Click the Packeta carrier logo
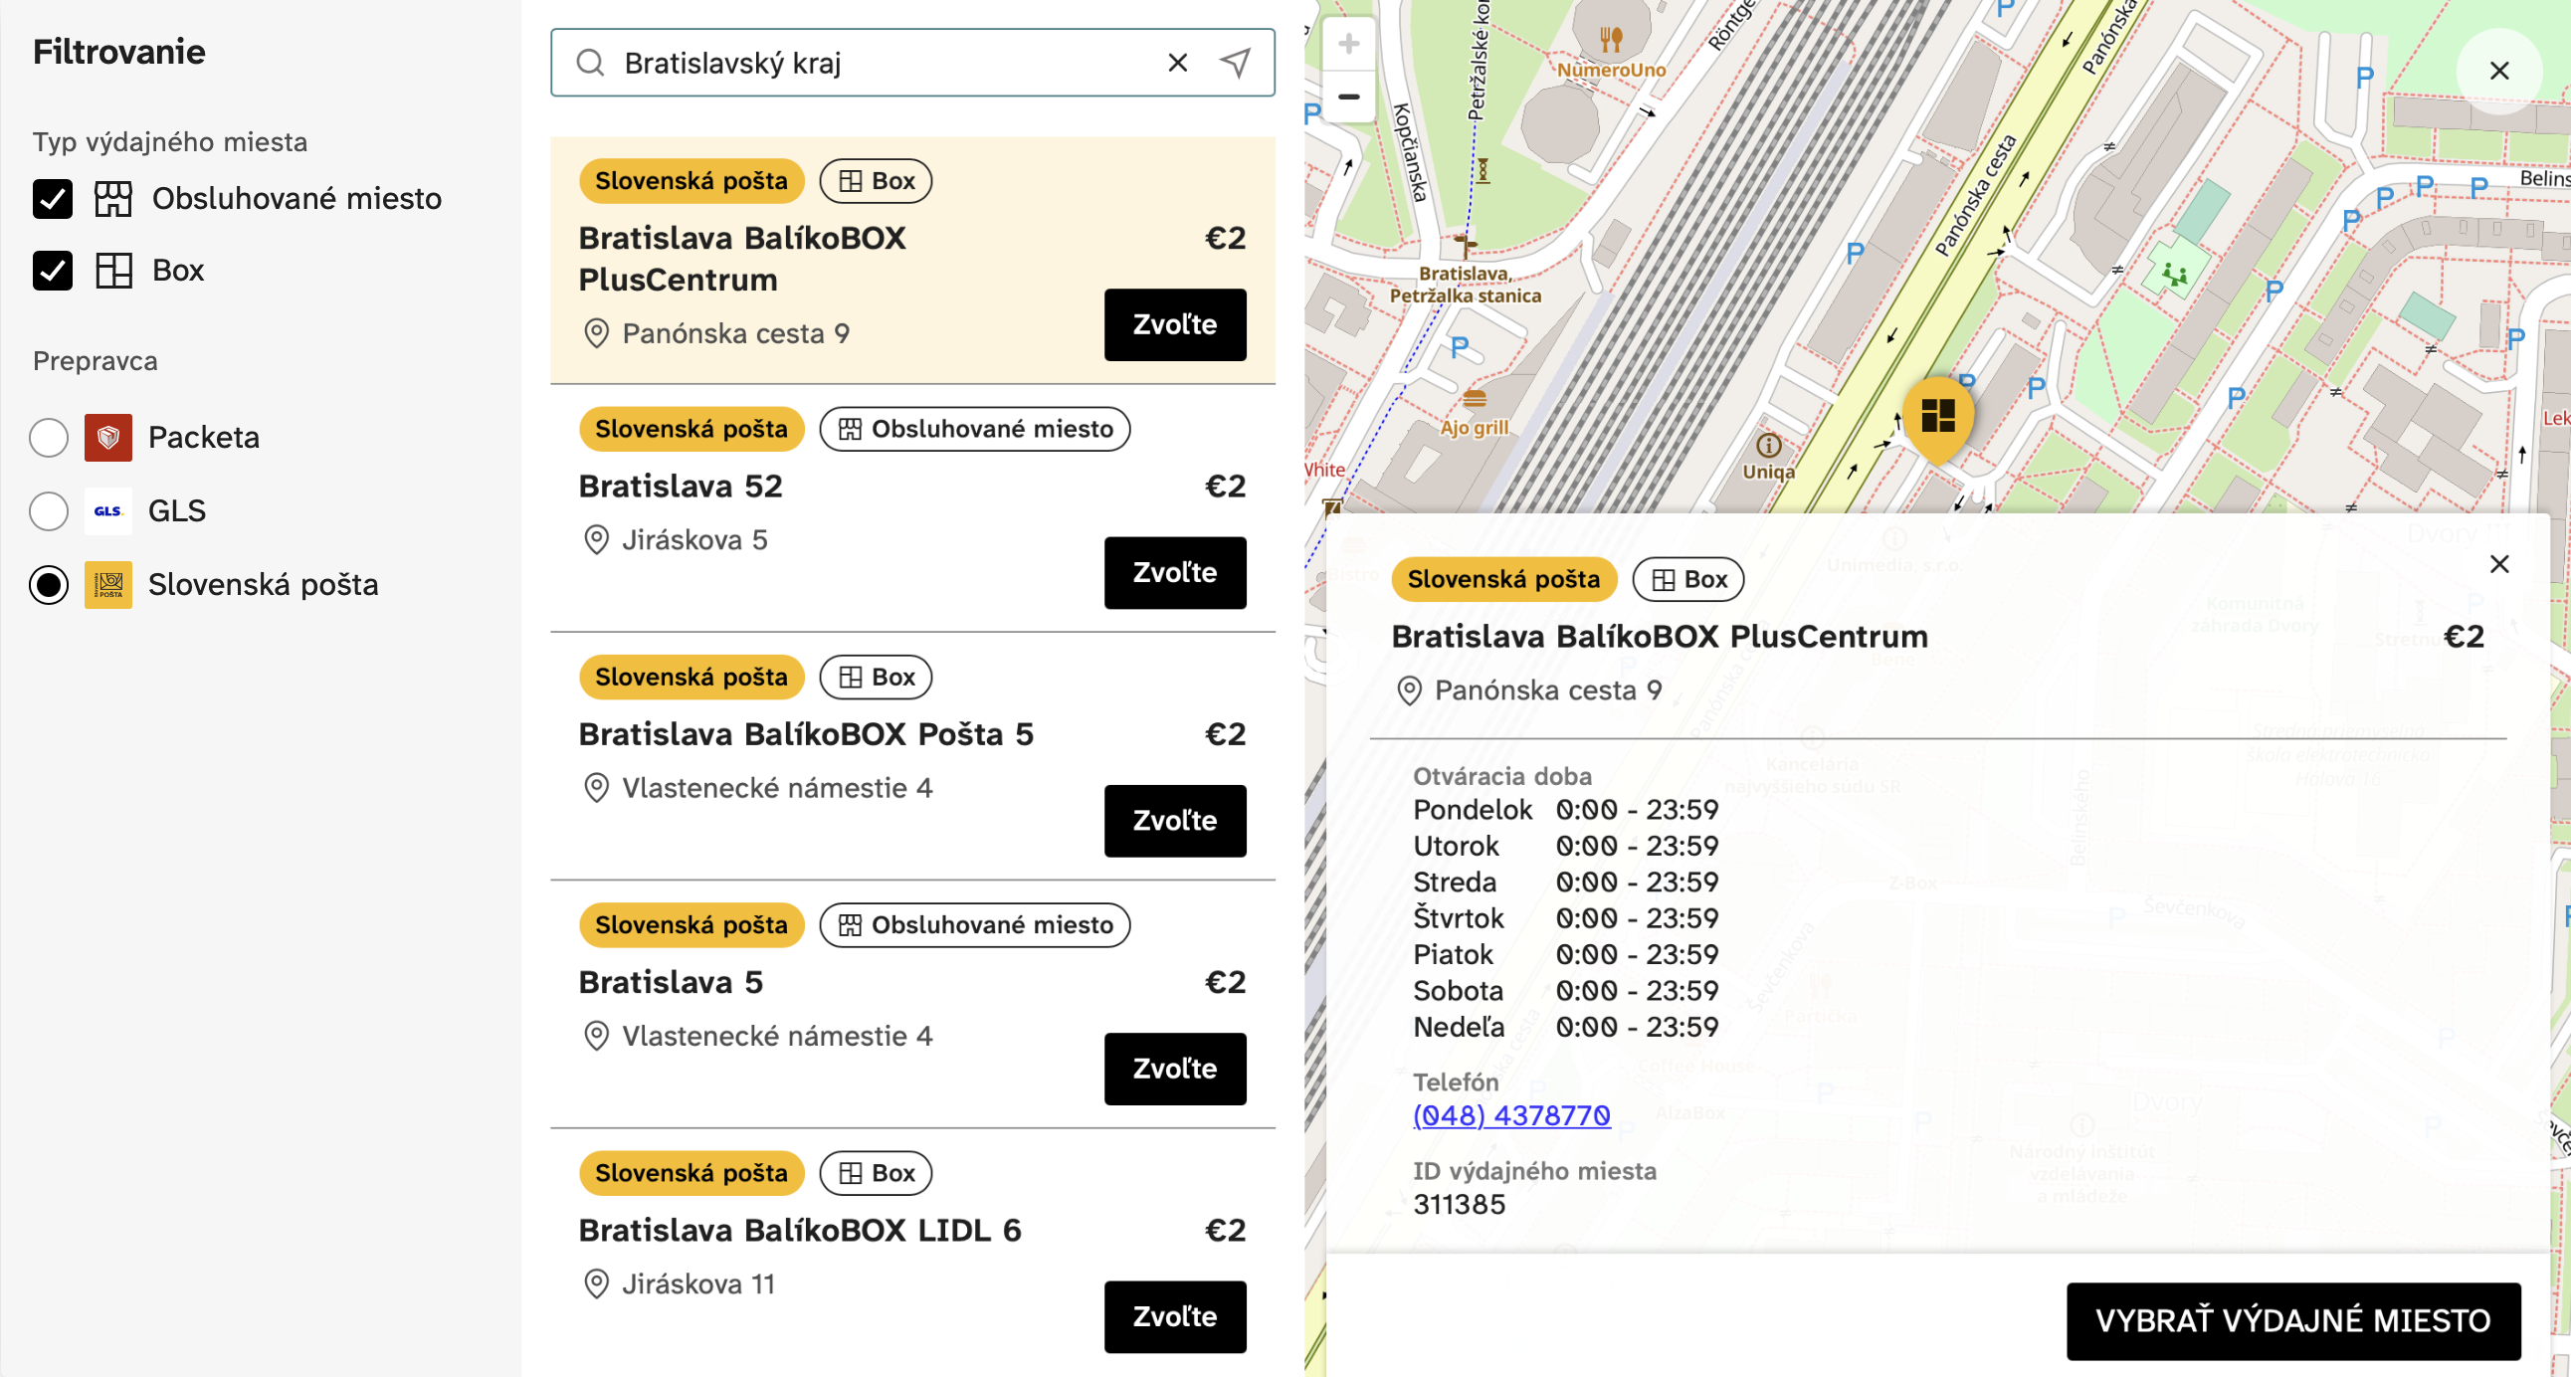2571x1377 pixels. coord(107,437)
